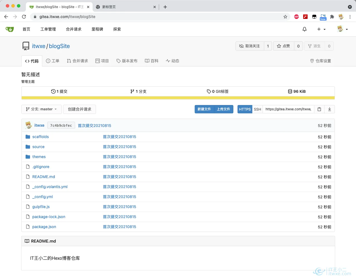Click the yellow language statistics bar
This screenshot has width=356, height=277.
178,98
